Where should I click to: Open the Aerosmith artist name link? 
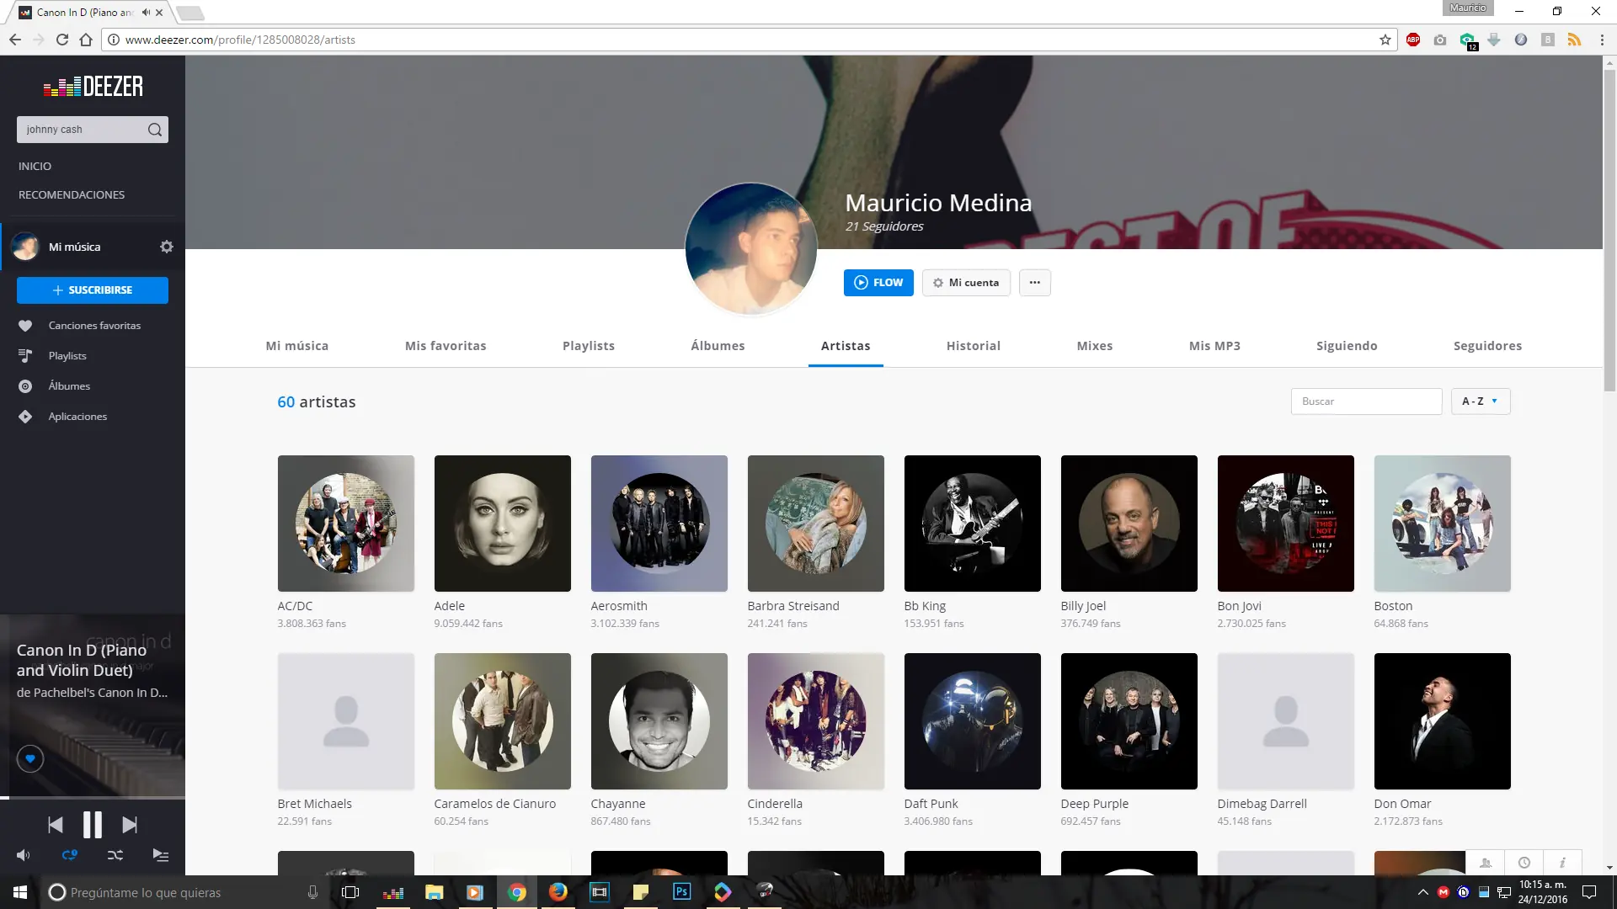point(619,606)
